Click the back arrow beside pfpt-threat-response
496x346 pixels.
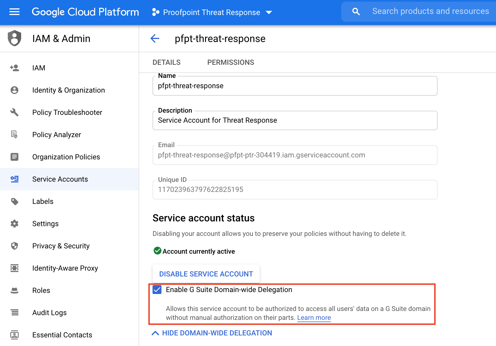pyautogui.click(x=155, y=38)
